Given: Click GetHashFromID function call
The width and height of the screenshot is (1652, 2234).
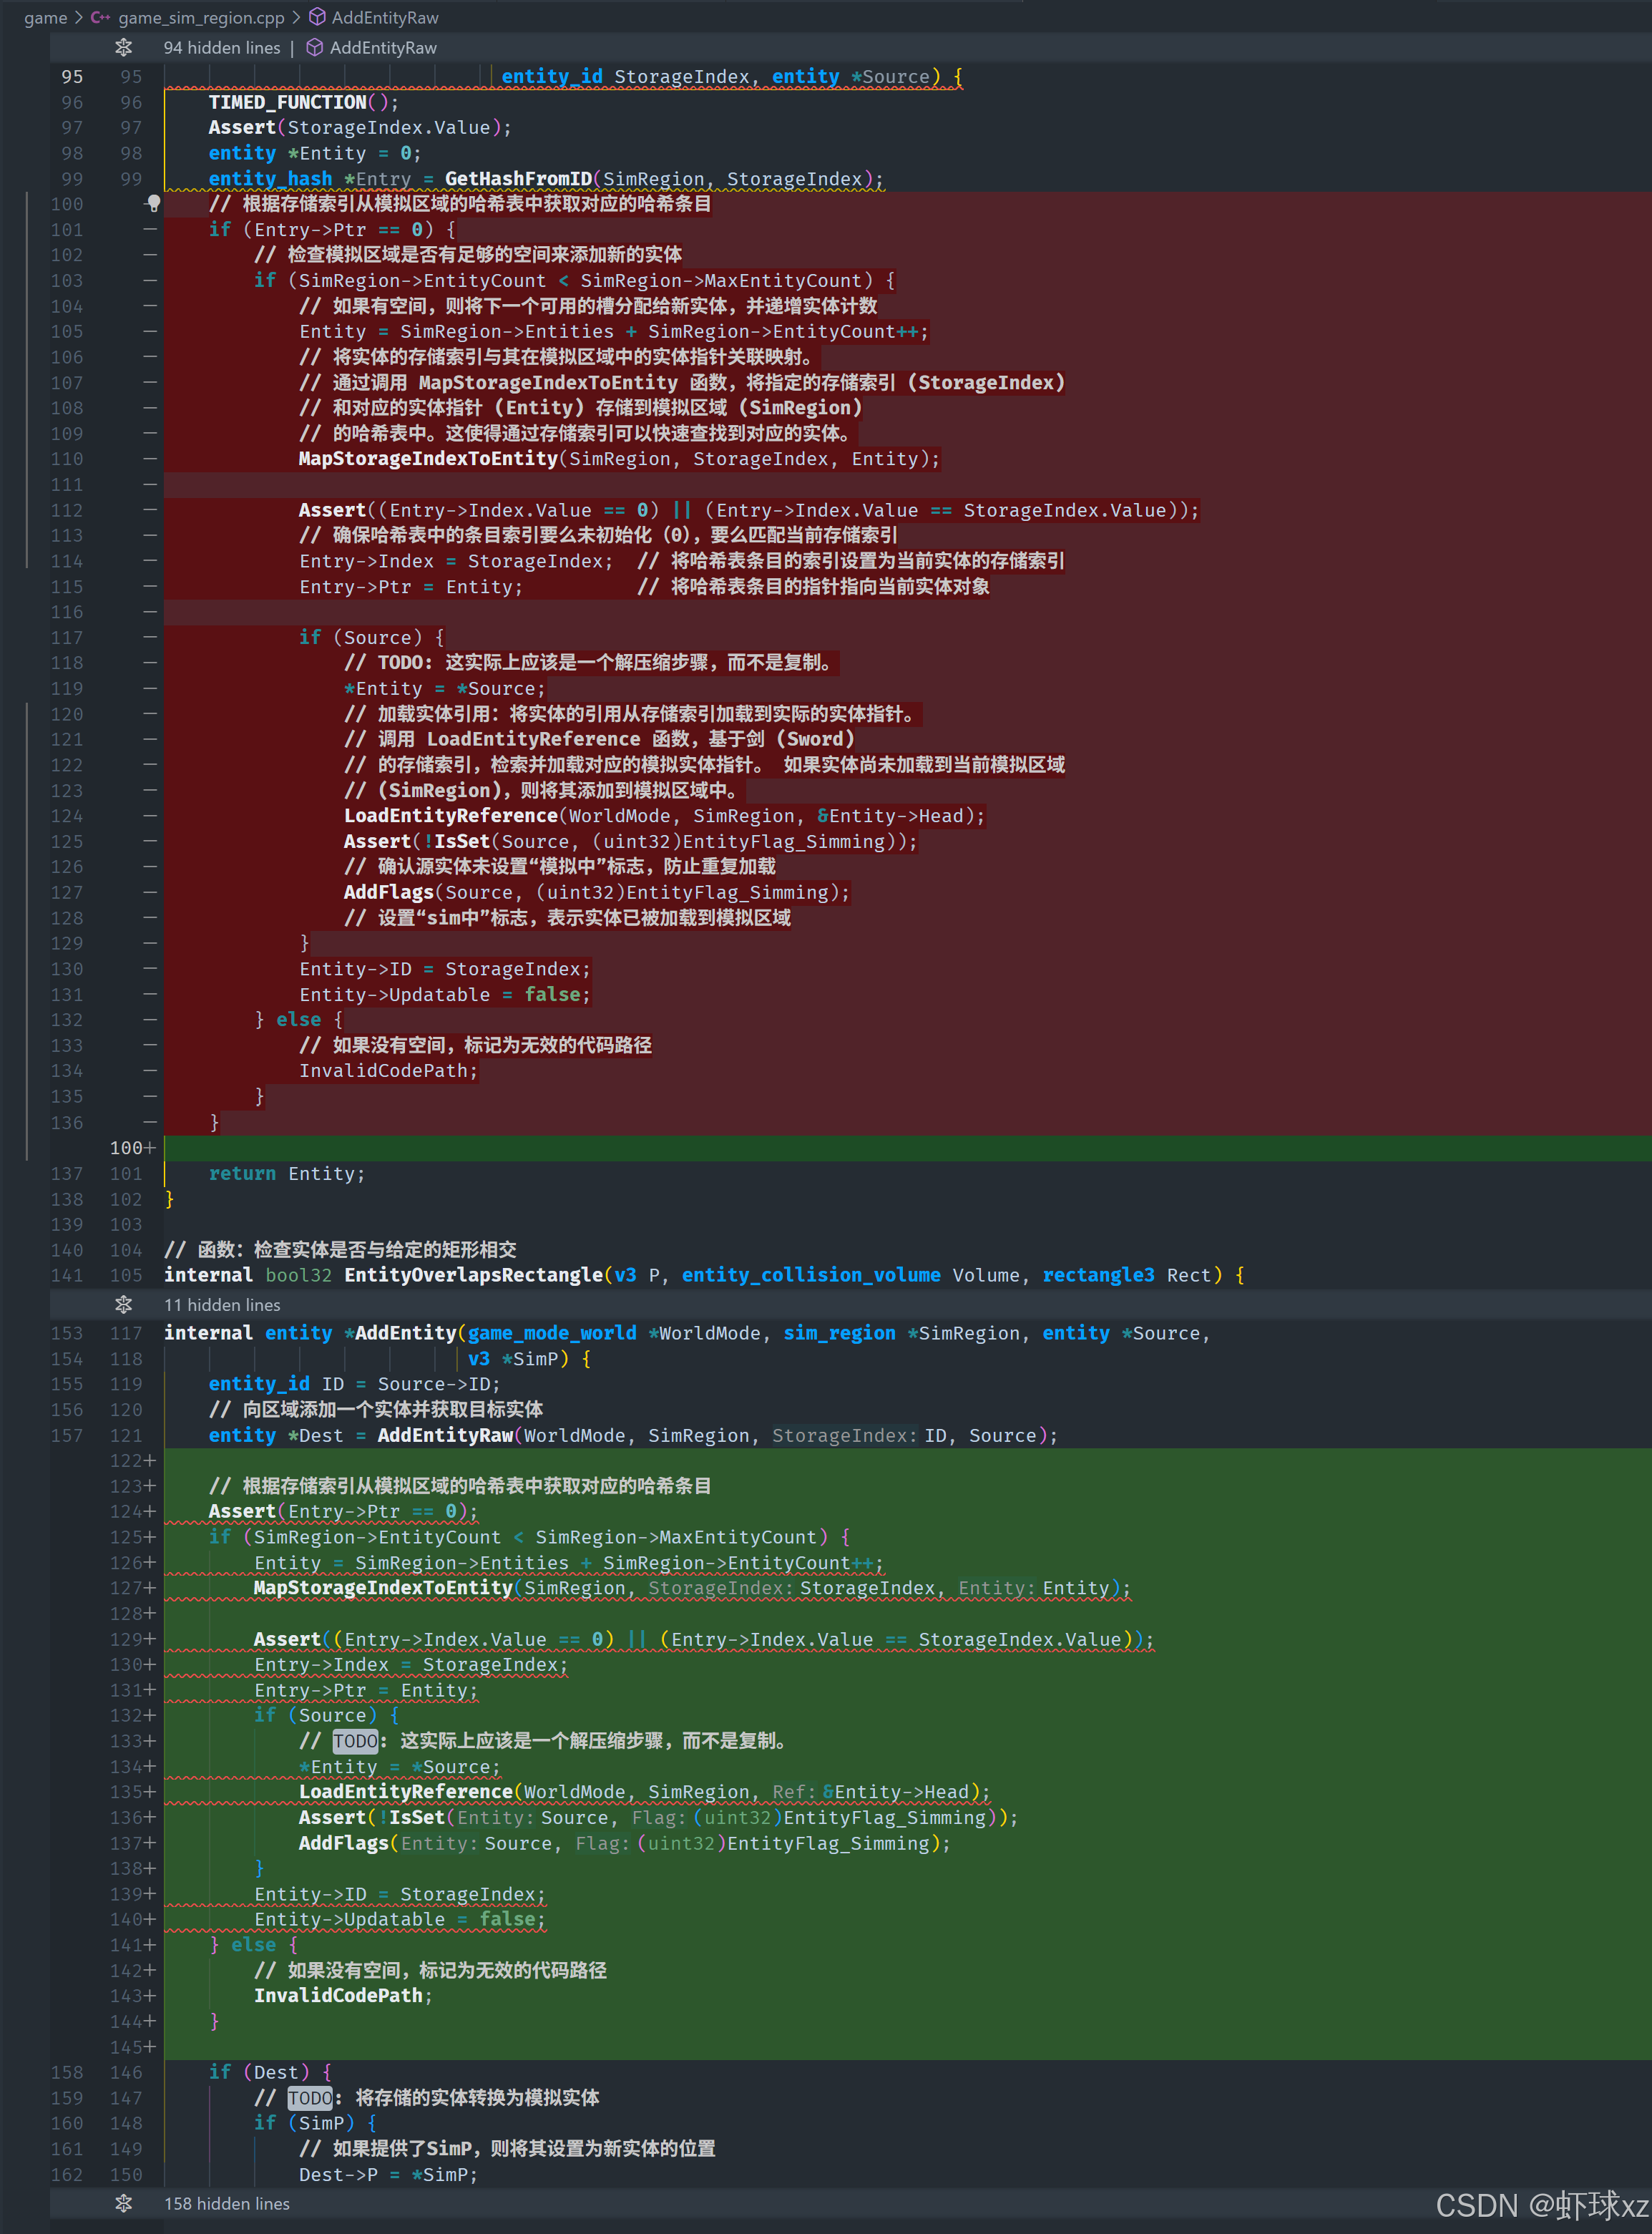Looking at the screenshot, I should click(517, 178).
